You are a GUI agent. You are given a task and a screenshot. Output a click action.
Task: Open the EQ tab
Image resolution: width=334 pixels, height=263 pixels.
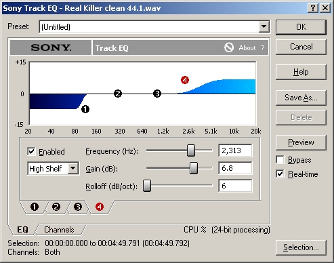pos(22,230)
